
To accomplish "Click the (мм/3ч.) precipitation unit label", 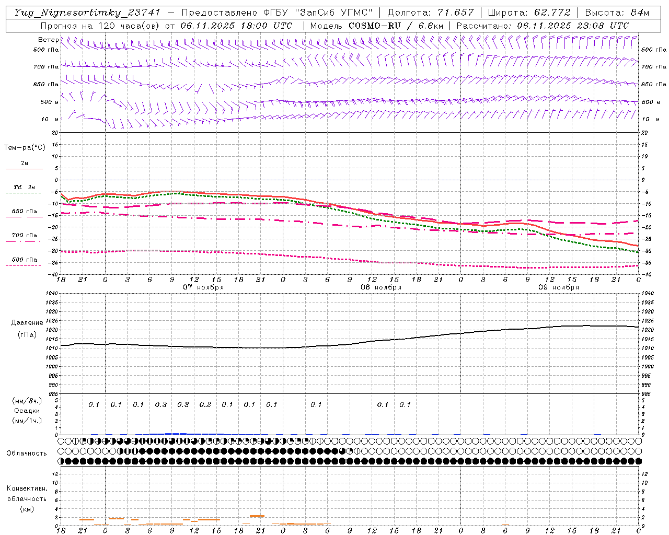I will [x=27, y=401].
